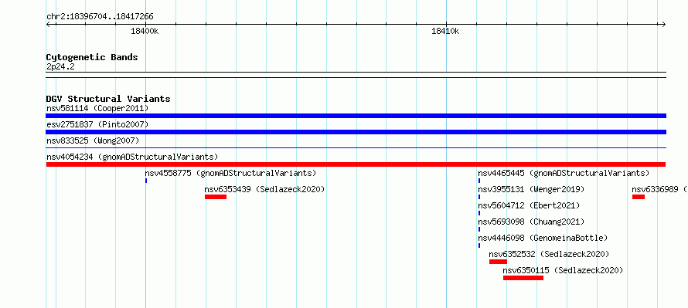Select the blue marker under nsv3955131
The image size is (688, 308).
[479, 197]
